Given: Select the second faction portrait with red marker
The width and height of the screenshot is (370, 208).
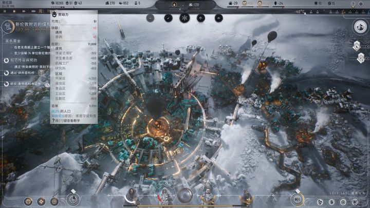Looking at the screenshot, I should [x=166, y=196].
